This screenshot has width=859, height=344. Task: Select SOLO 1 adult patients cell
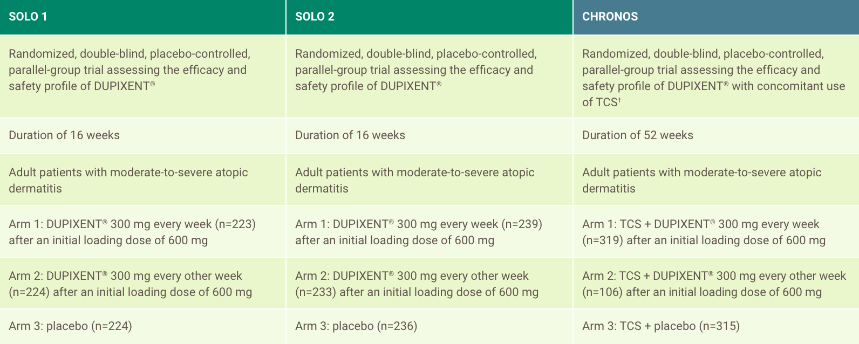pos(142,180)
